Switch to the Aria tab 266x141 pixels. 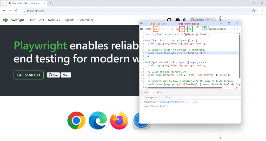click(x=159, y=92)
